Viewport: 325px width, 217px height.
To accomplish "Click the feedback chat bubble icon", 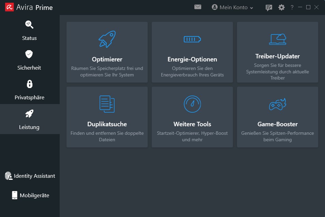I will [269, 8].
